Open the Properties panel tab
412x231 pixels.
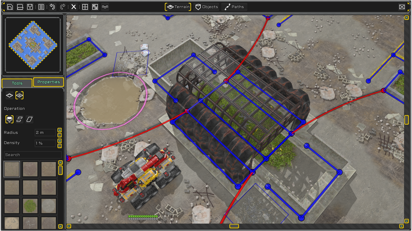click(x=48, y=82)
